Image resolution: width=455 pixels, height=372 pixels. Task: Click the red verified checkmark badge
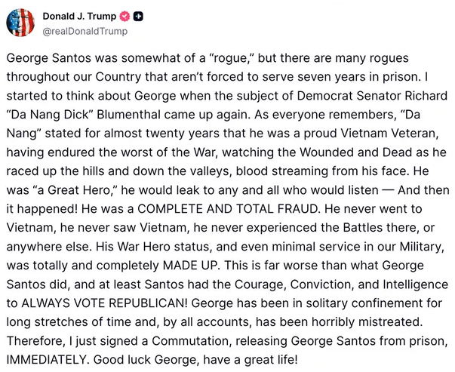coord(118,17)
